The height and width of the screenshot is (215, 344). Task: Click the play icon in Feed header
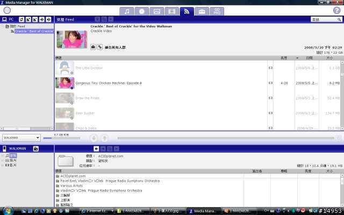coord(111,19)
